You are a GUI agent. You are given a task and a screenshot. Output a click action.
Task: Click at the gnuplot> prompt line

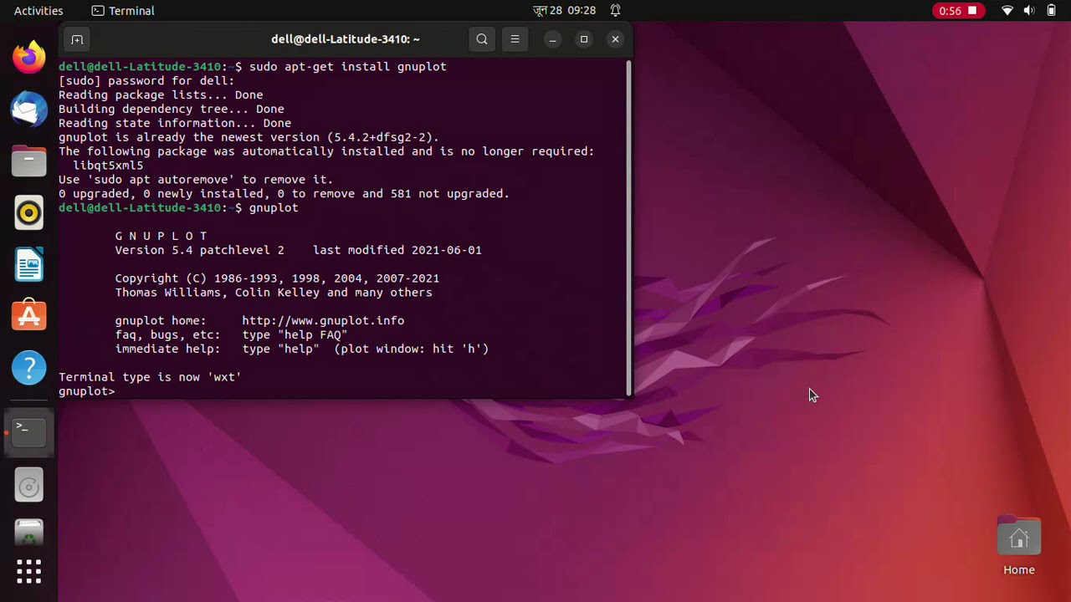click(87, 391)
